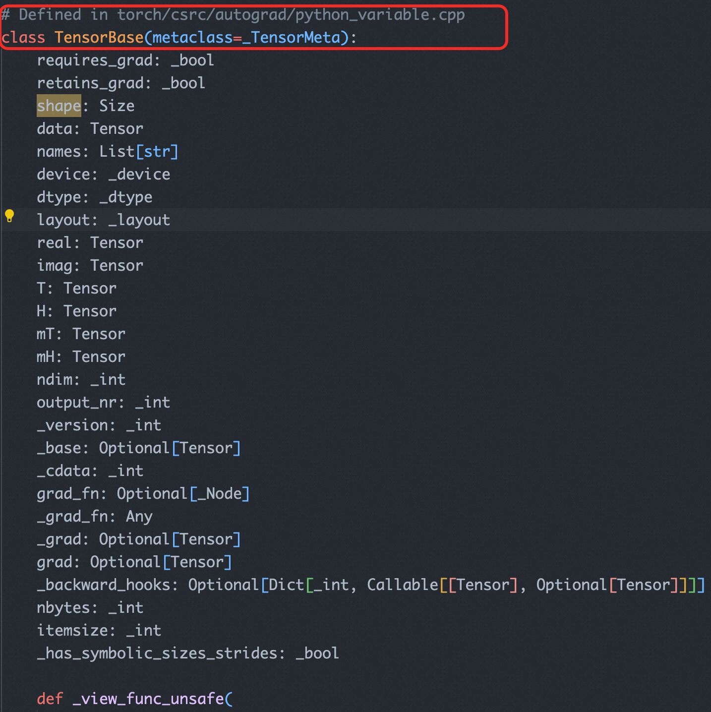
Task: Click the 'real' attribute name
Action: point(54,243)
